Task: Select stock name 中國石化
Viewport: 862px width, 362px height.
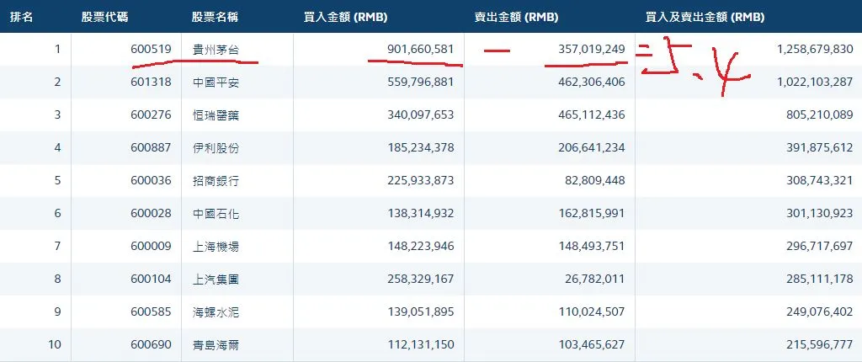Action: 215,214
